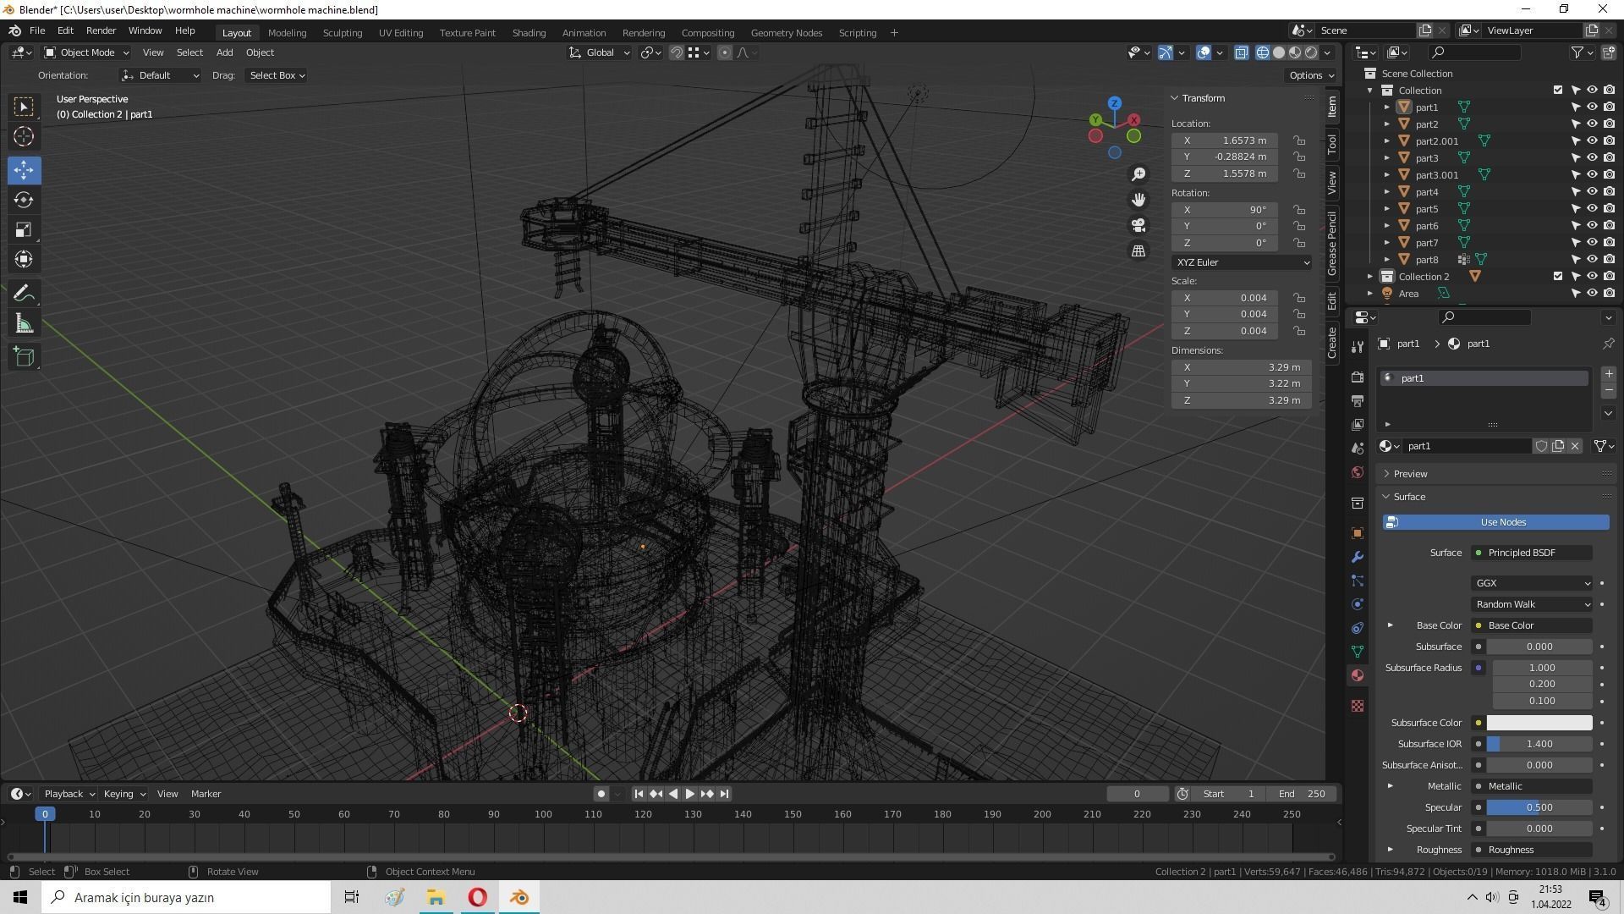The image size is (1624, 914).
Task: Click the zoom magnifier viewport icon
Action: tap(1138, 174)
